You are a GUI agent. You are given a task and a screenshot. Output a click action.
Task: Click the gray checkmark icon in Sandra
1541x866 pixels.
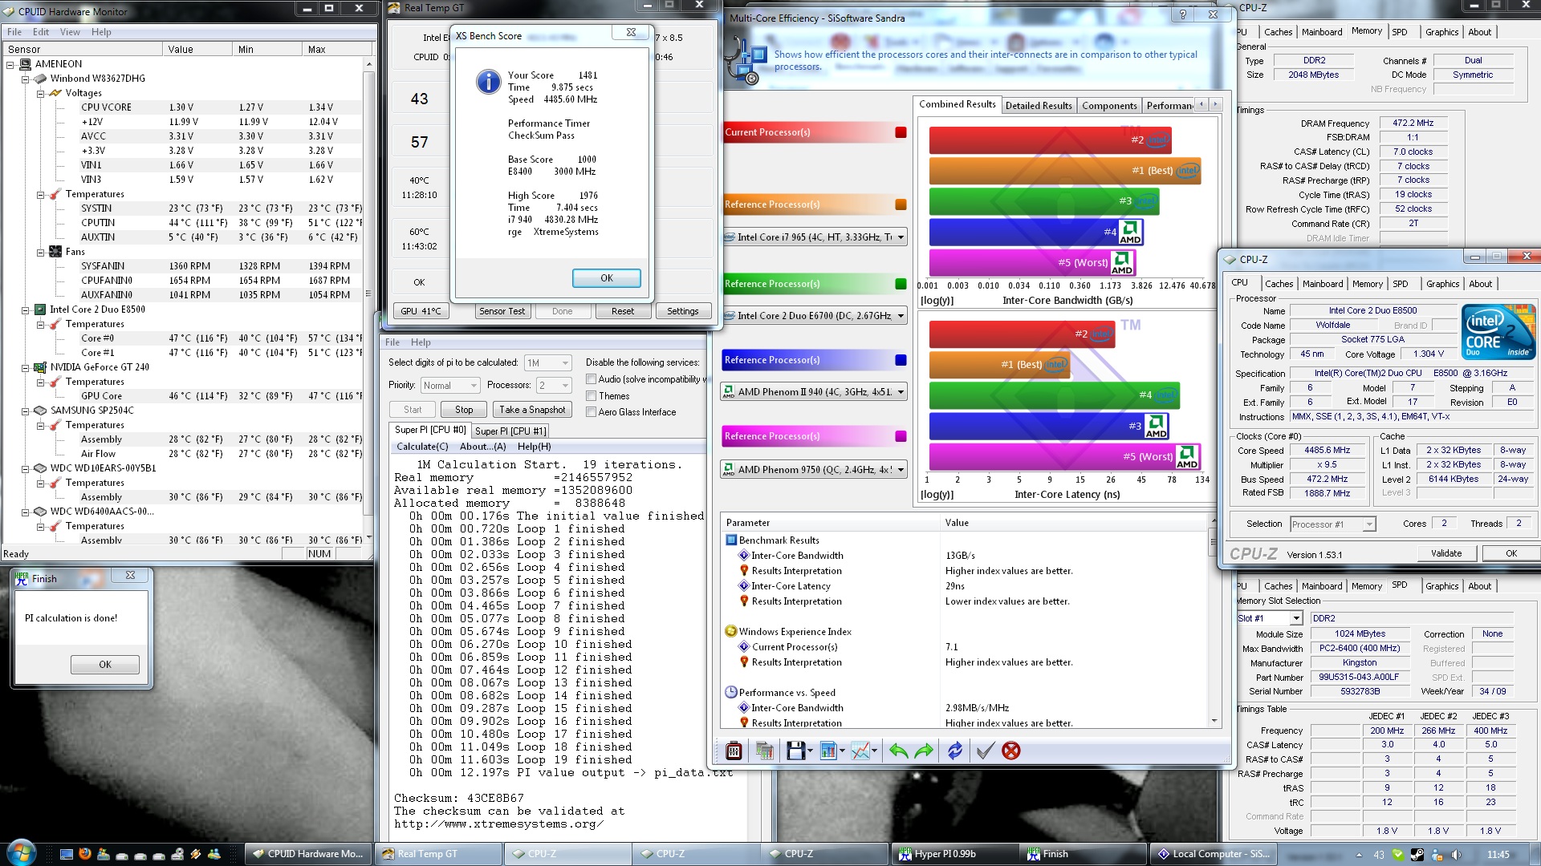pyautogui.click(x=986, y=751)
